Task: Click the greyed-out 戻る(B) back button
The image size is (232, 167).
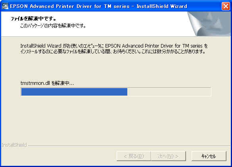Action: pyautogui.click(x=134, y=156)
